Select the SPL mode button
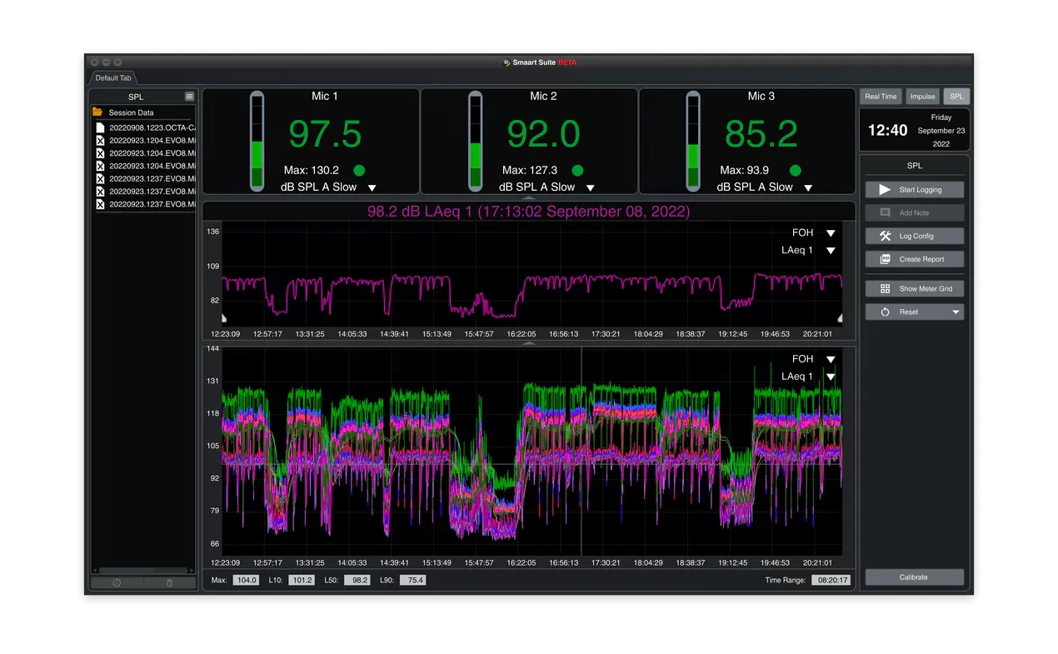Screen dimensions: 1058x654 click(x=956, y=97)
